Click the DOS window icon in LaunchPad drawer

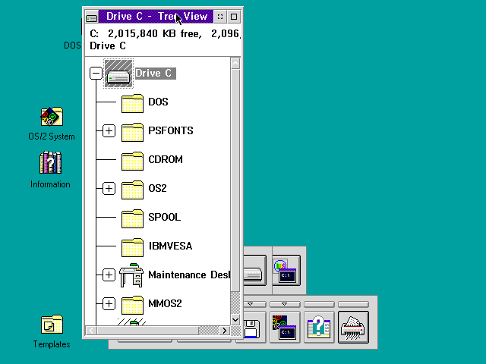(286, 270)
